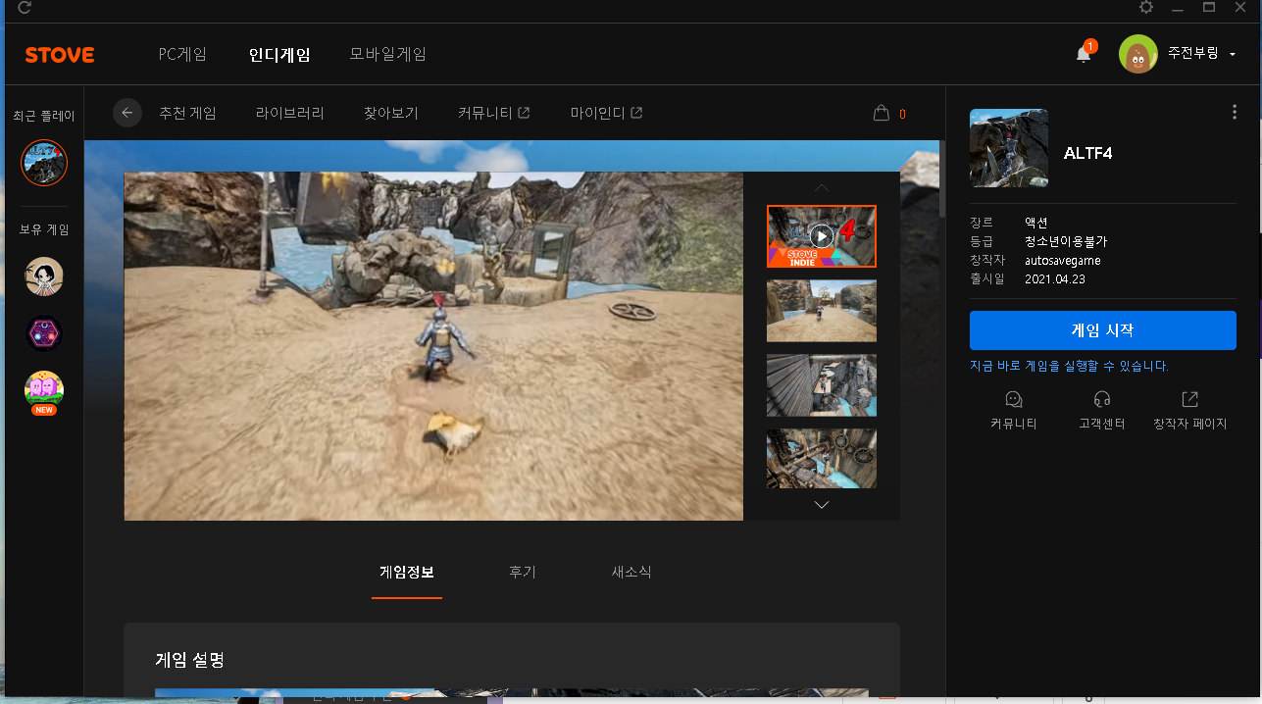Switch to the 새소식 tab
This screenshot has height=704, width=1262.
point(631,573)
